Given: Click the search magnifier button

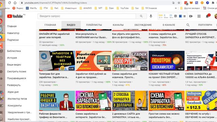Looking at the screenshot, I should point(141,16).
